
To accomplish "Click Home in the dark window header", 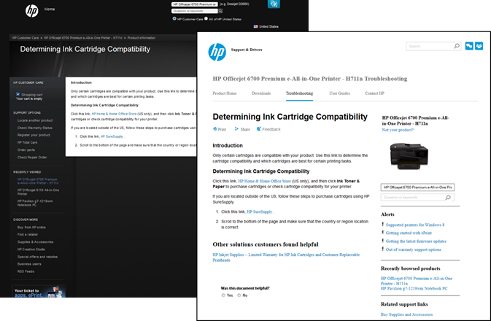I will coord(50,9).
